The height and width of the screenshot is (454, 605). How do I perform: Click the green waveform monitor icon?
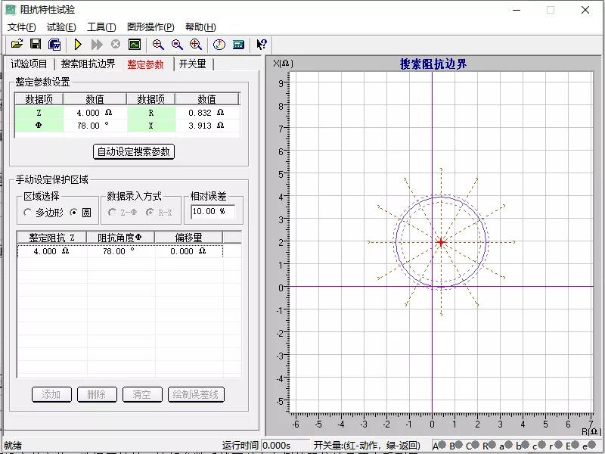click(x=135, y=45)
